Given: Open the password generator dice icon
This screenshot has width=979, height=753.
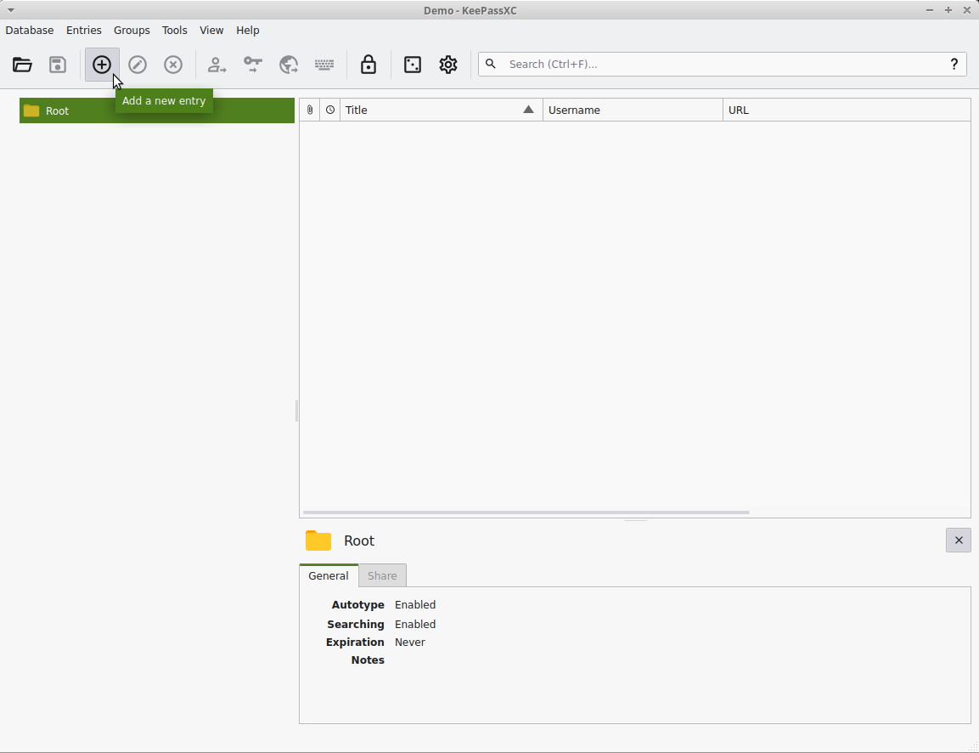Looking at the screenshot, I should pyautogui.click(x=413, y=65).
